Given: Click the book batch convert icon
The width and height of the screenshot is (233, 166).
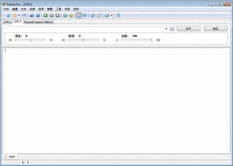Looking at the screenshot, I should 107,15.
